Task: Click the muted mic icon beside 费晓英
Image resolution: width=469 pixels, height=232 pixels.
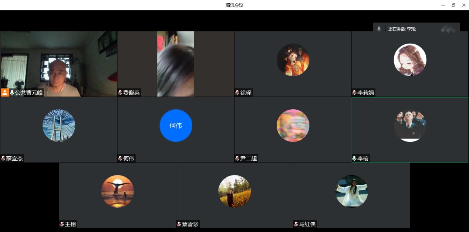Action: coord(120,93)
